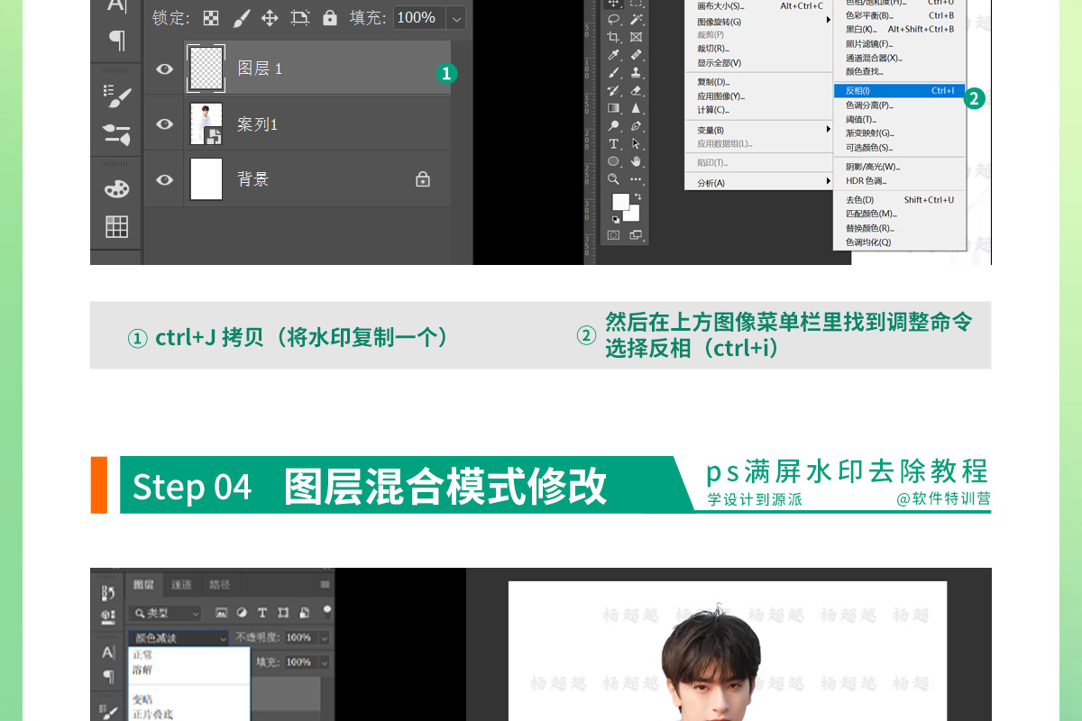1082x721 pixels.
Task: Choose the Hand tool
Action: (x=636, y=161)
